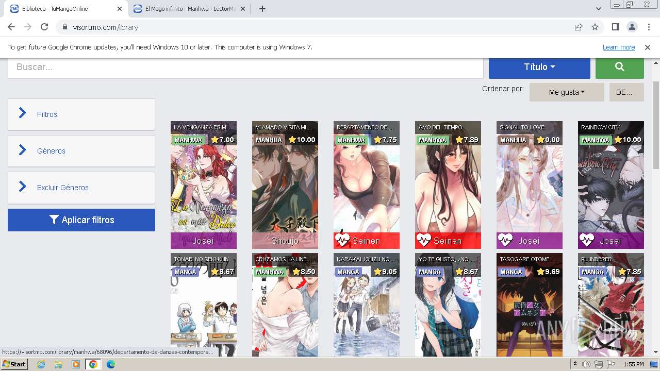Close the Biblioteca - TuMangaOnline tab
This screenshot has height=371, width=660.
pyautogui.click(x=120, y=9)
